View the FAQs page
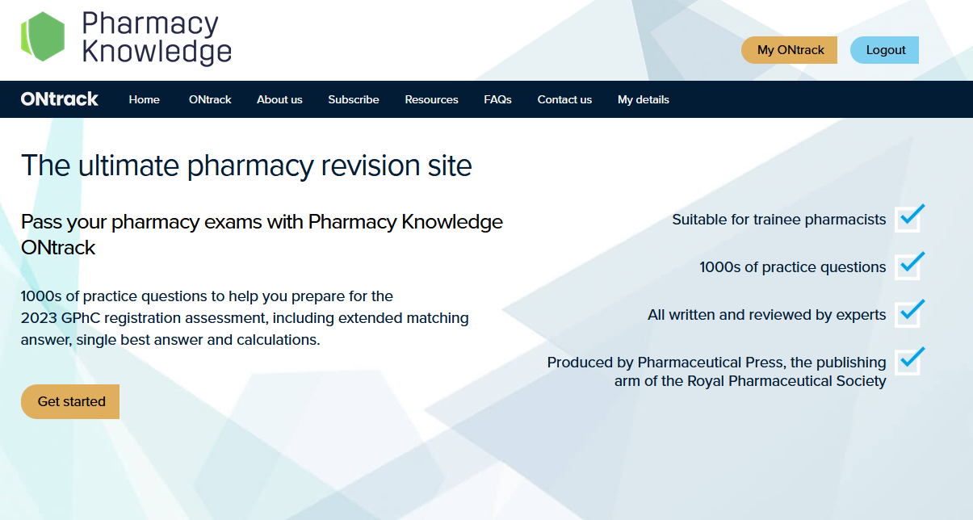The width and height of the screenshot is (973, 520). click(497, 99)
